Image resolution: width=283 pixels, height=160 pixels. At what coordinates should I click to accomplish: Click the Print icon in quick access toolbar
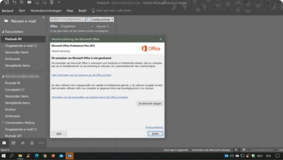[x=29, y=2]
